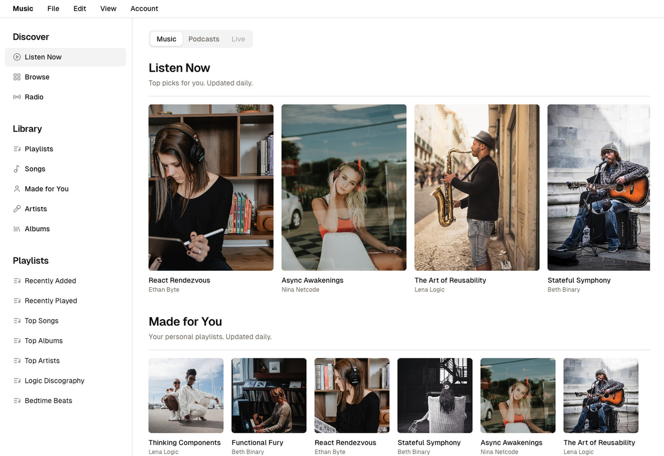The image size is (664, 456).
Task: Click the Listen Now play-circle icon
Action: point(17,57)
